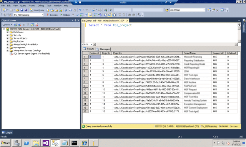Click the SequenceId column header
Viewport: 246px width, 147px height.
click(219, 53)
